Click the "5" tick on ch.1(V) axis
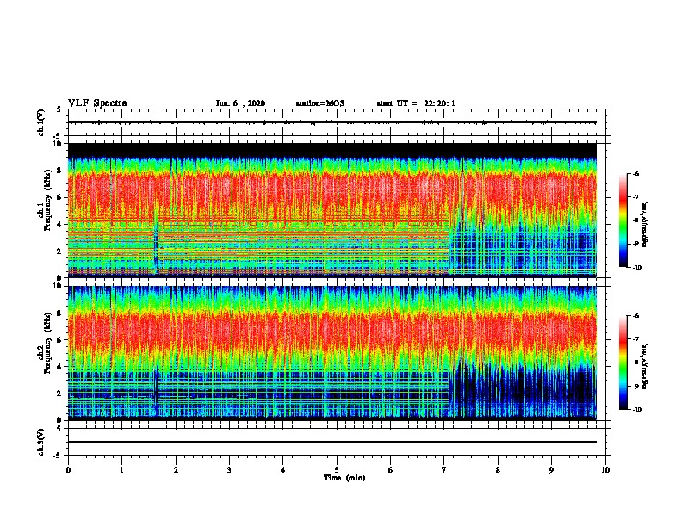Screen dimensions: 682x527 59,109
